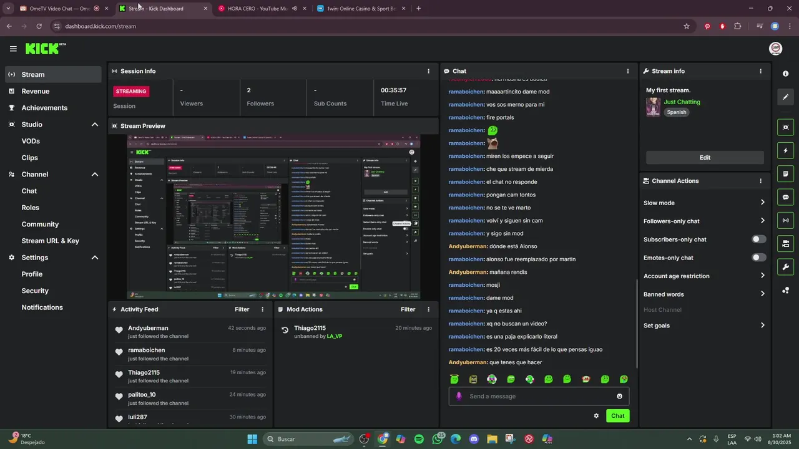Open Stream info panel options menu
The image size is (799, 449).
(760, 71)
